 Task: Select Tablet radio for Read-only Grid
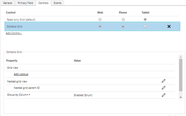pos(145,19)
